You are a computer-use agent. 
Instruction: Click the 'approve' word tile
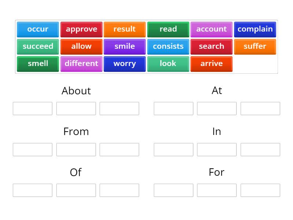pyautogui.click(x=81, y=29)
